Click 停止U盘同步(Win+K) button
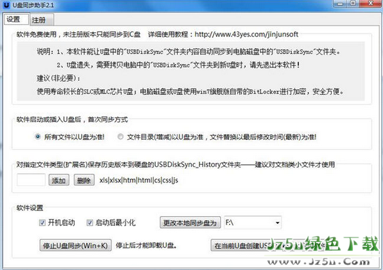Image resolution: width=383 pixels, height=270 pixels. tap(76, 246)
